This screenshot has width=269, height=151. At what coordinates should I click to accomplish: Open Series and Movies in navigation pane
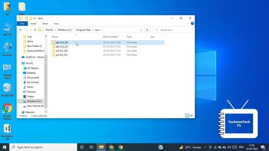pos(35,51)
